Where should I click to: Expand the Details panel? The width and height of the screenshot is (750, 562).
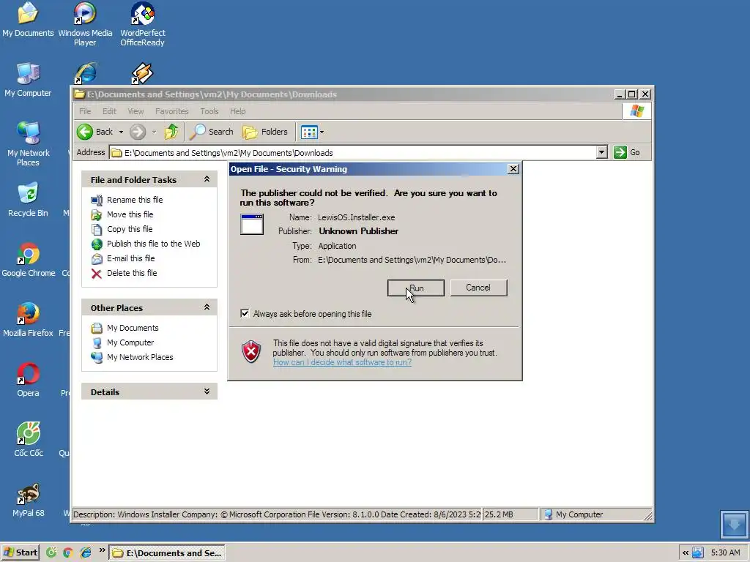pyautogui.click(x=207, y=391)
